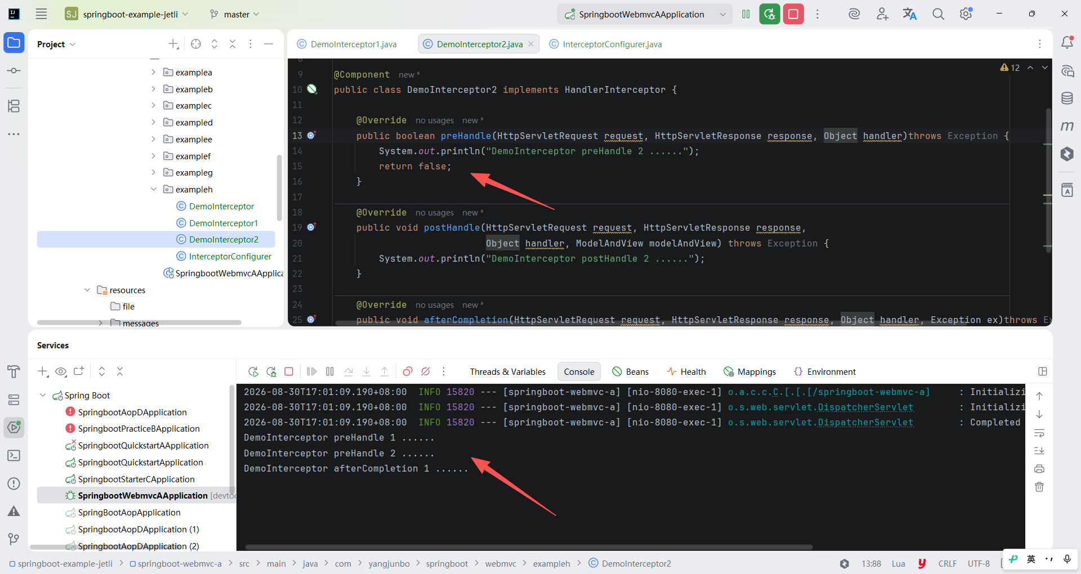The width and height of the screenshot is (1081, 574).
Task: Click Stop icon in Services toolbar
Action: [x=289, y=371]
